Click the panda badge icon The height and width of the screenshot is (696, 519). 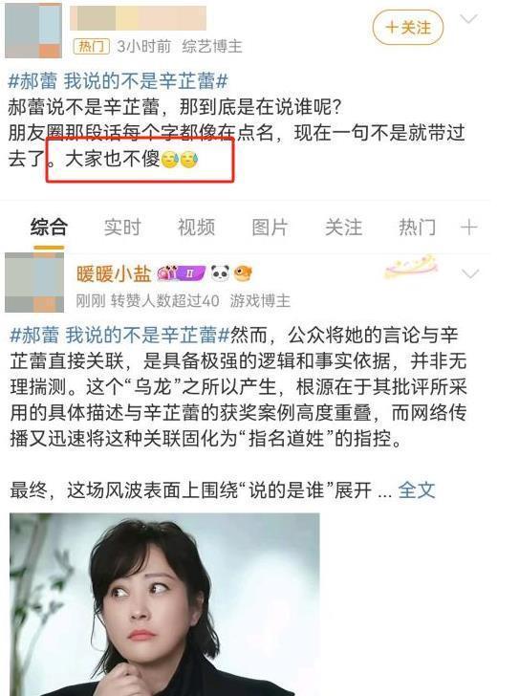[220, 273]
